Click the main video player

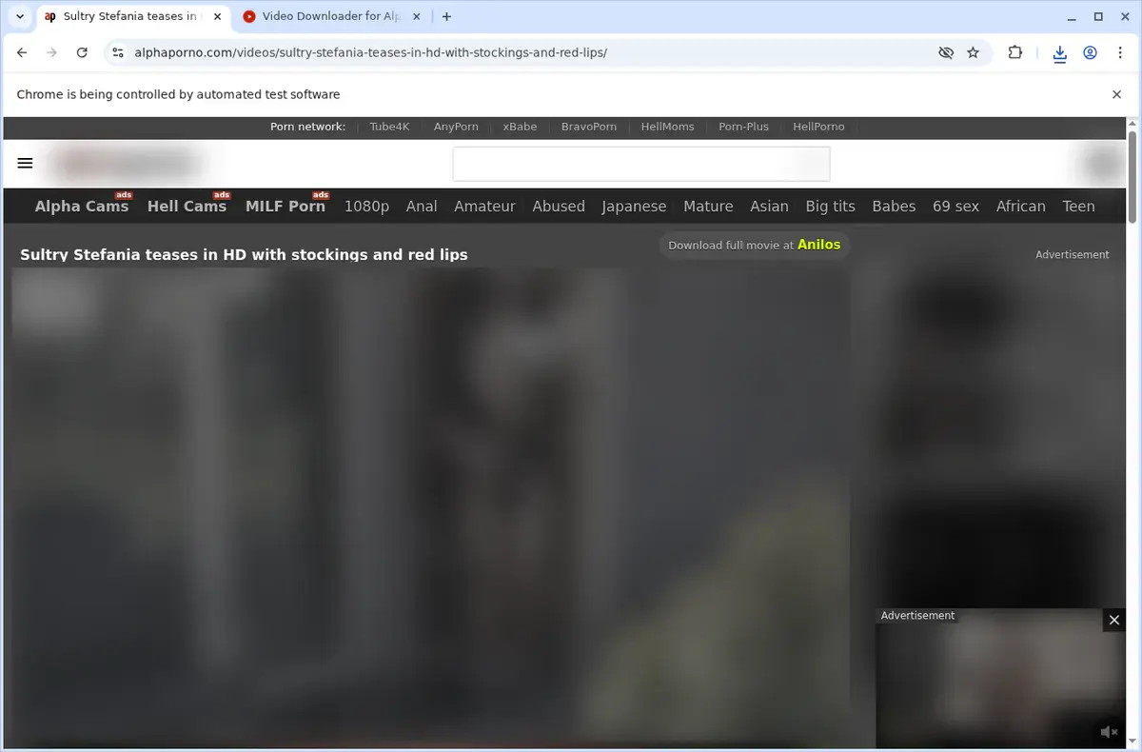coord(430,507)
